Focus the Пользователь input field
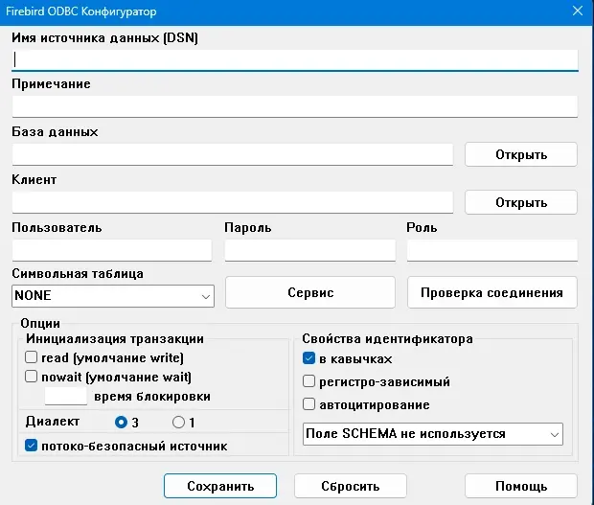This screenshot has width=594, height=505. [112, 250]
